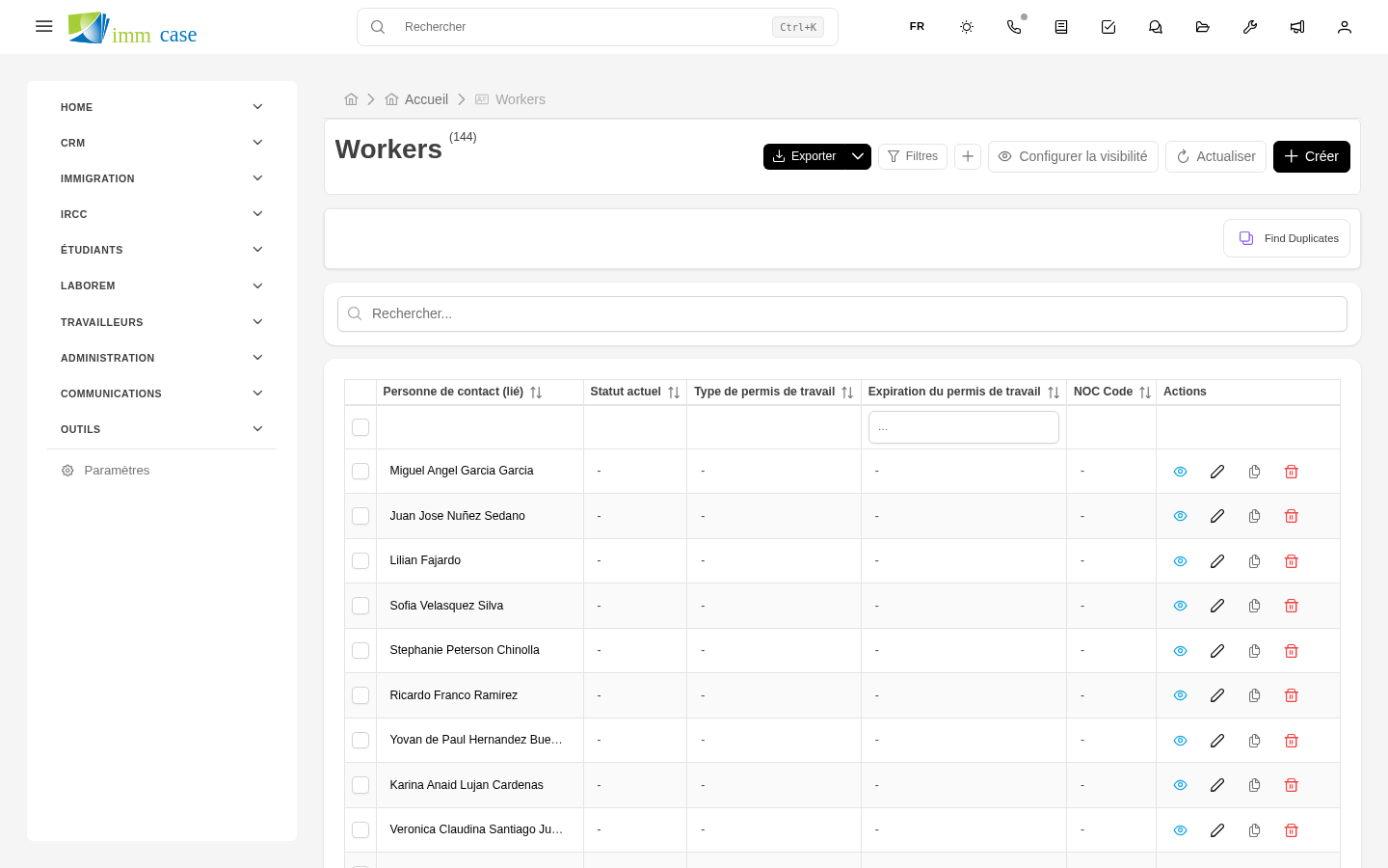Expand the COMMUNICATIONS sidebar section

click(x=161, y=393)
